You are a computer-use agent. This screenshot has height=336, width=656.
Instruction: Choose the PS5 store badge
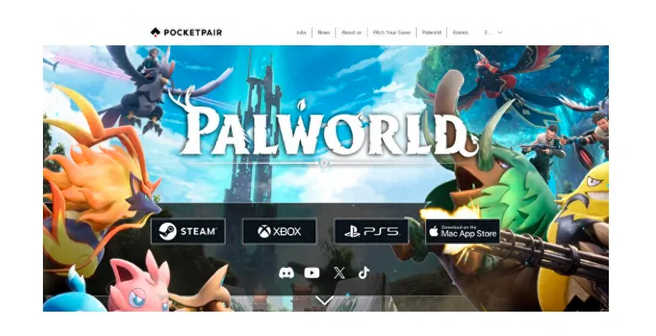point(371,231)
